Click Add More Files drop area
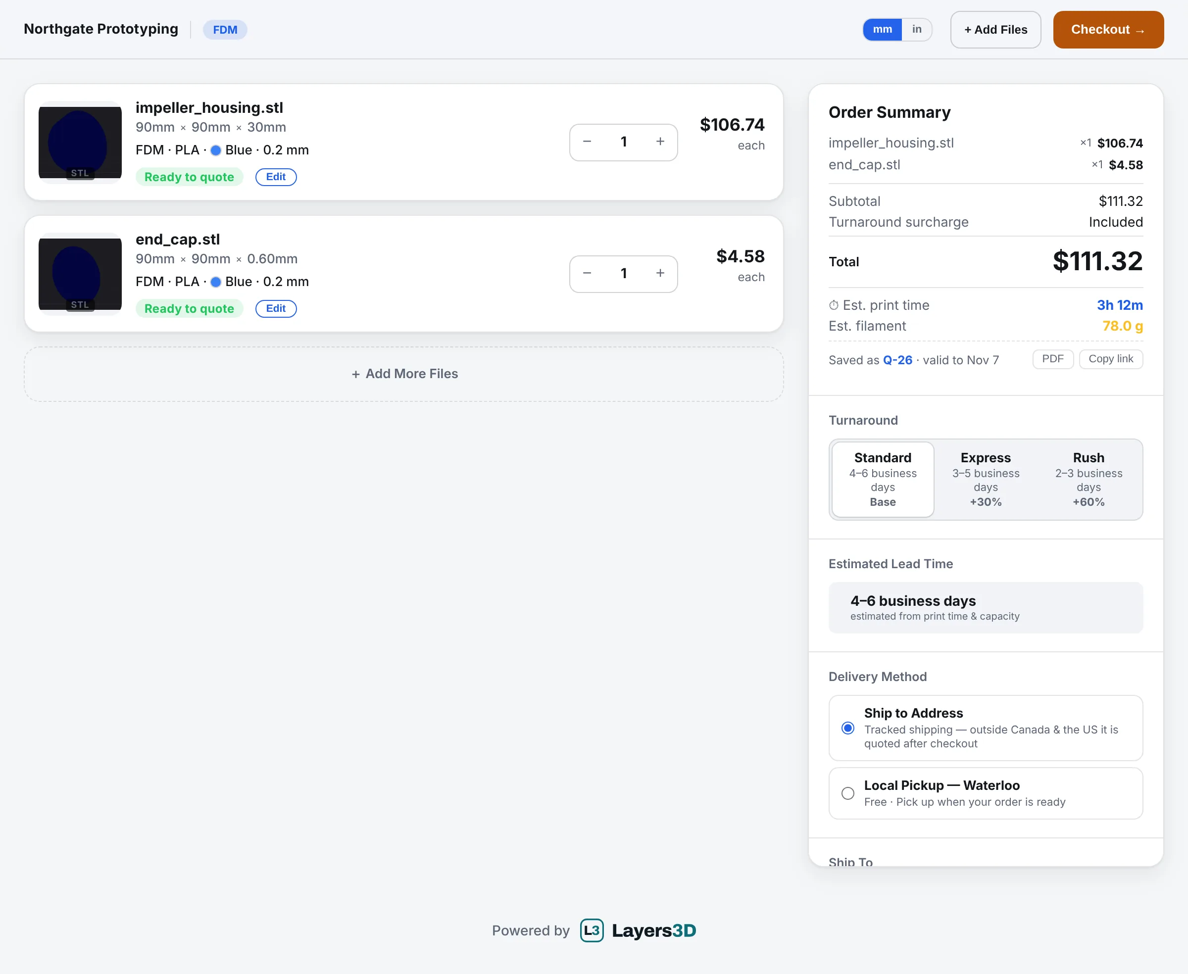The width and height of the screenshot is (1188, 974). pyautogui.click(x=403, y=374)
